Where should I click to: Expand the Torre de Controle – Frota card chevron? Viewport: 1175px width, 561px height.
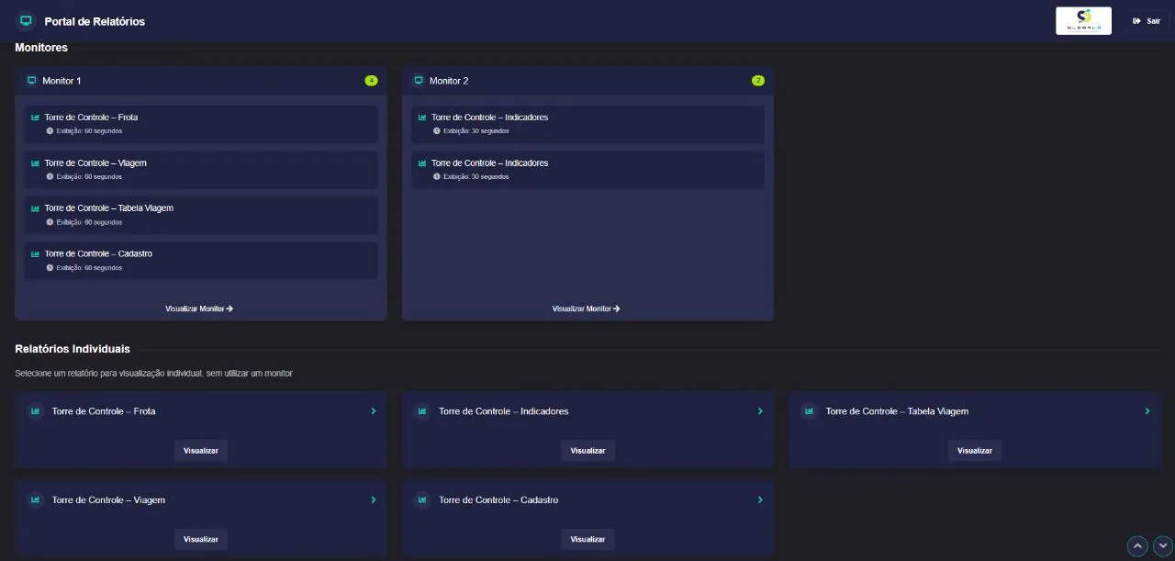coord(373,411)
